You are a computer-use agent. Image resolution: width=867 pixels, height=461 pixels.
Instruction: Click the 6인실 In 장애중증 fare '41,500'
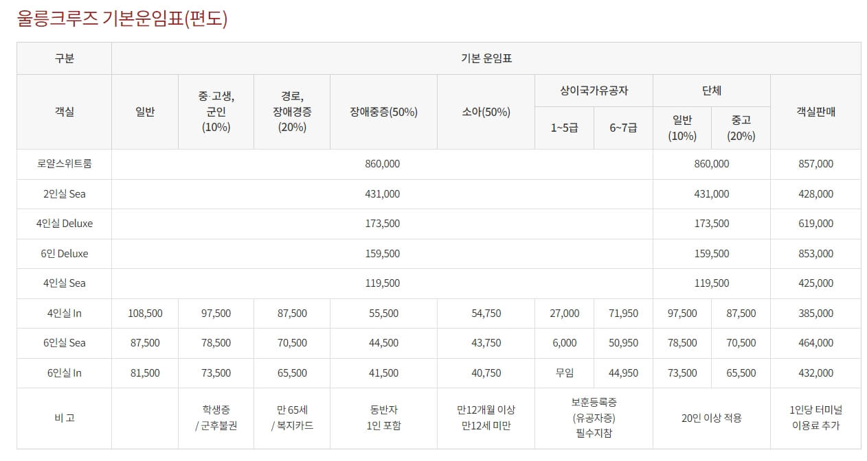[x=384, y=373]
